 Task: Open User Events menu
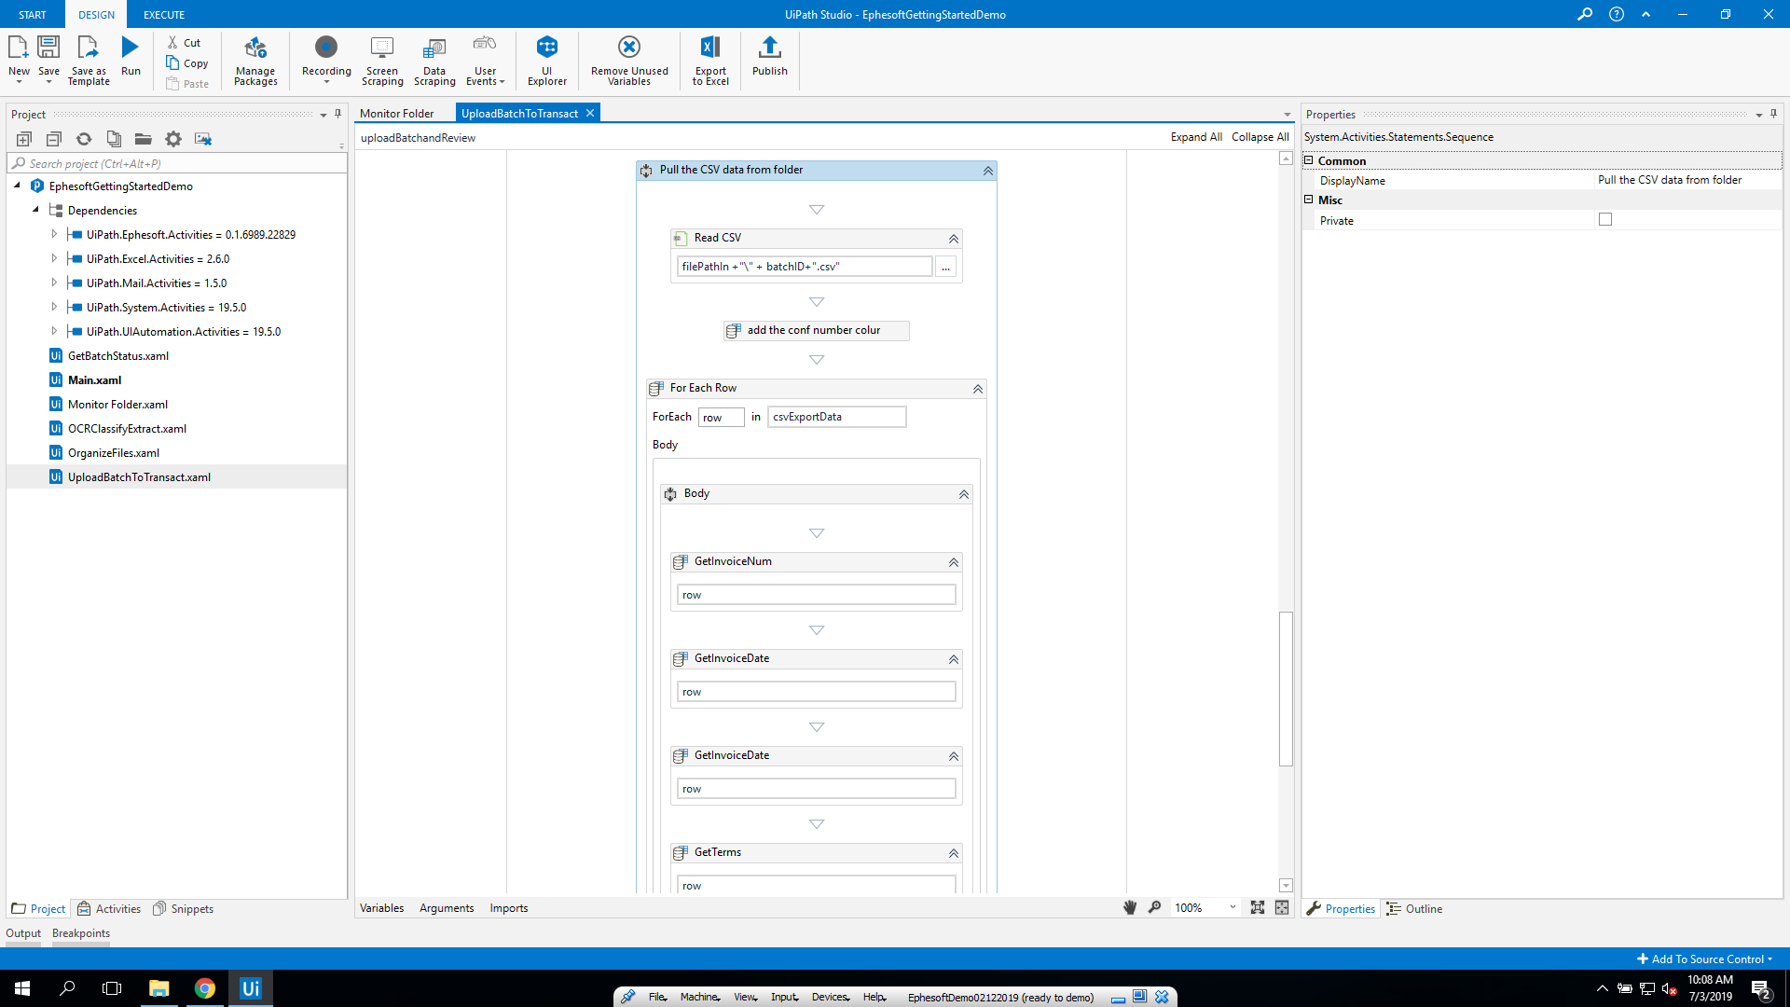(485, 61)
